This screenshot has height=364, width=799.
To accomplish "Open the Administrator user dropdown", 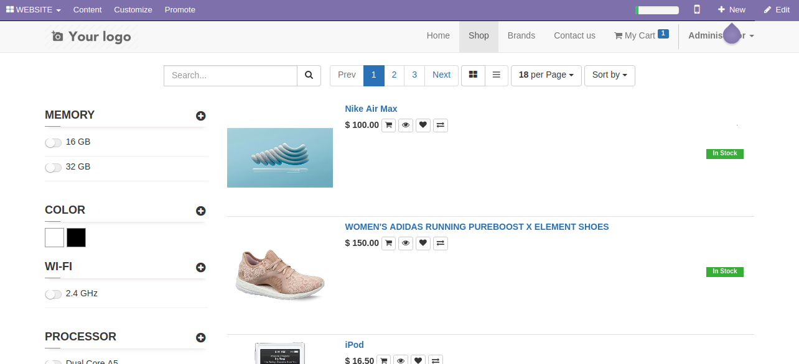I will pyautogui.click(x=721, y=35).
